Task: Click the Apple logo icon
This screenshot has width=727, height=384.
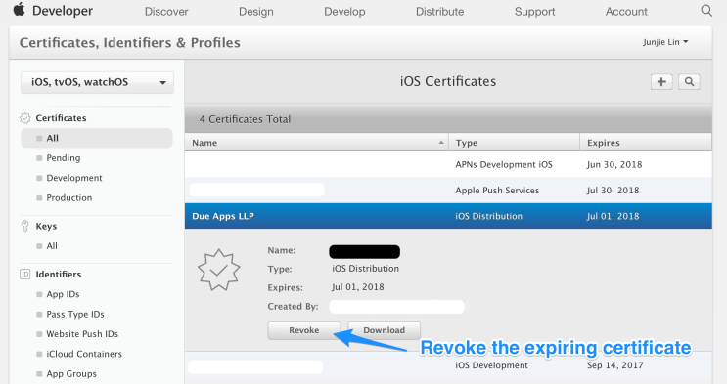Action: pos(19,9)
